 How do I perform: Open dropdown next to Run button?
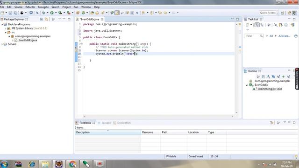(x=56, y=13)
